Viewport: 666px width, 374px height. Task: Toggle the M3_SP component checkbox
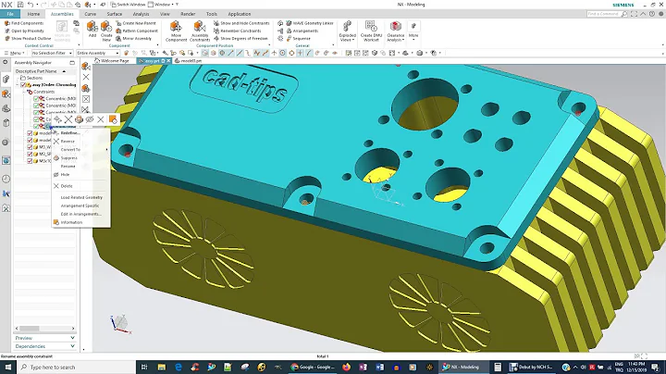[30, 154]
